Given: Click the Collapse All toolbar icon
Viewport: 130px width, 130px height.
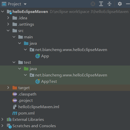Looking at the screenshot, I should click(x=109, y=4).
